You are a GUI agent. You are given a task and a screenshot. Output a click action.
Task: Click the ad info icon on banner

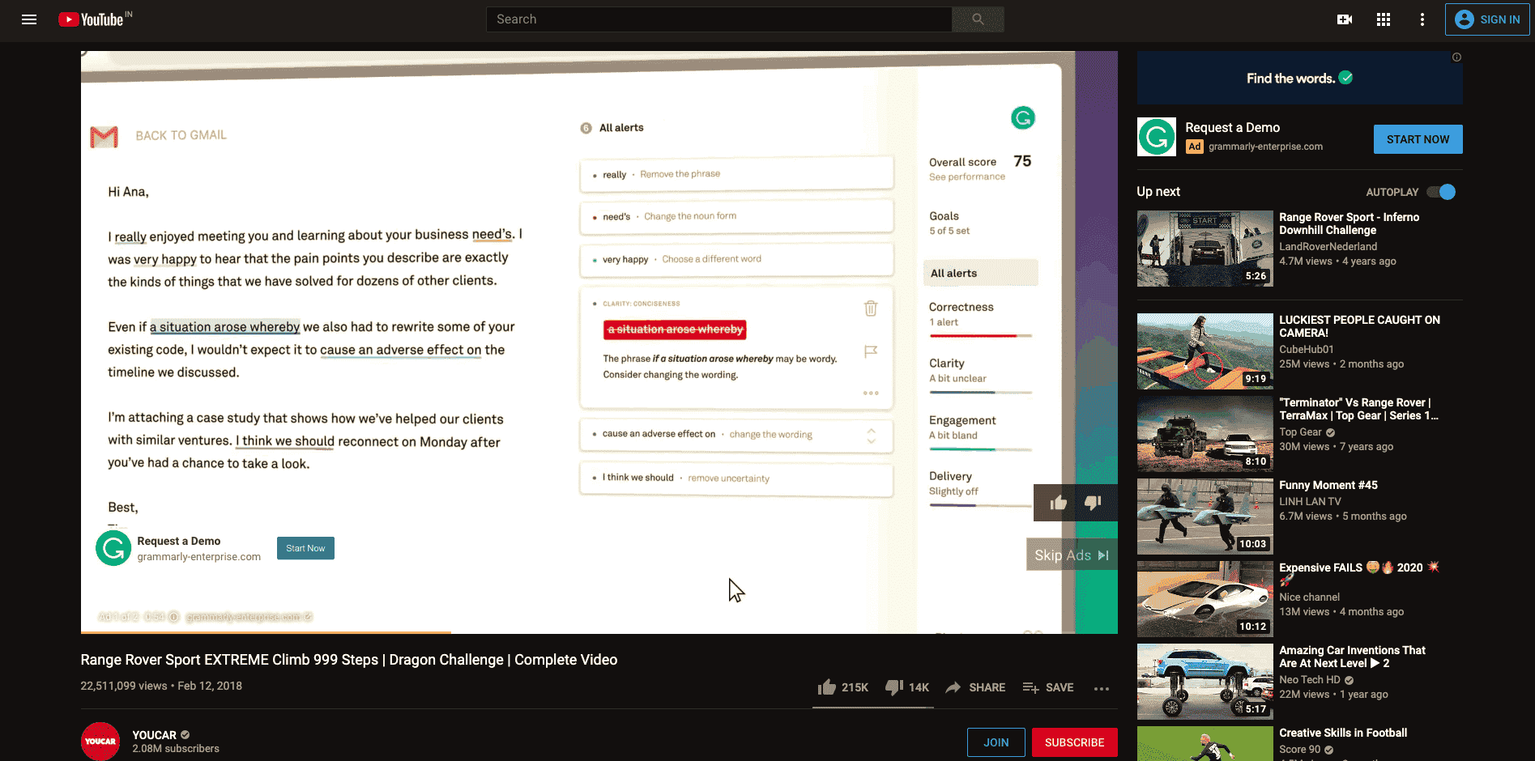click(x=1456, y=57)
